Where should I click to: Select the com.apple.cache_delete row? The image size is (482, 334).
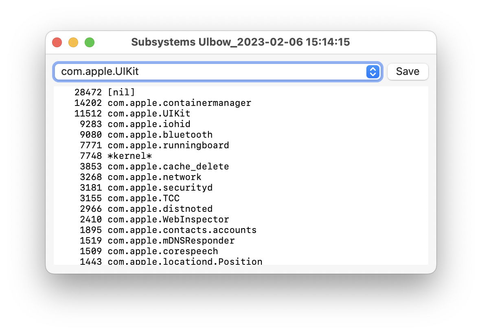click(x=168, y=167)
